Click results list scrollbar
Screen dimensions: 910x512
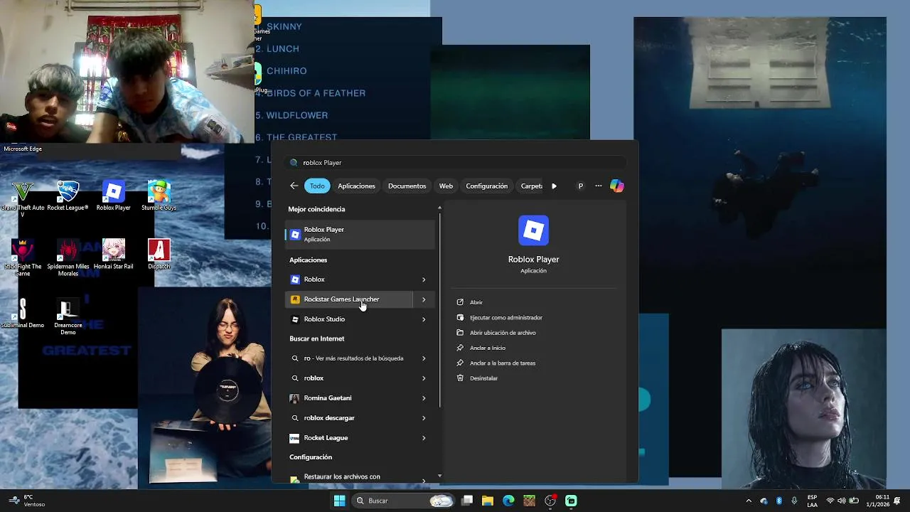(x=439, y=309)
